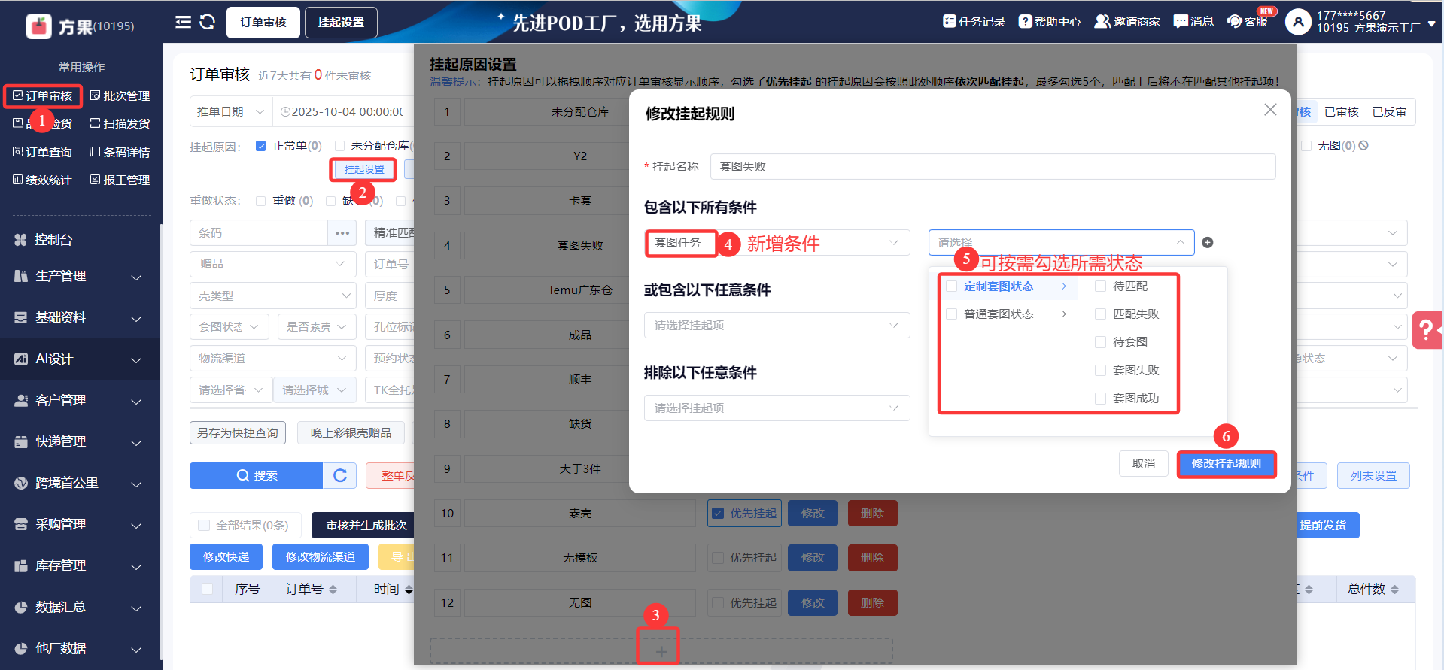Uncheck 正常单 hold reason filter

pos(260,146)
